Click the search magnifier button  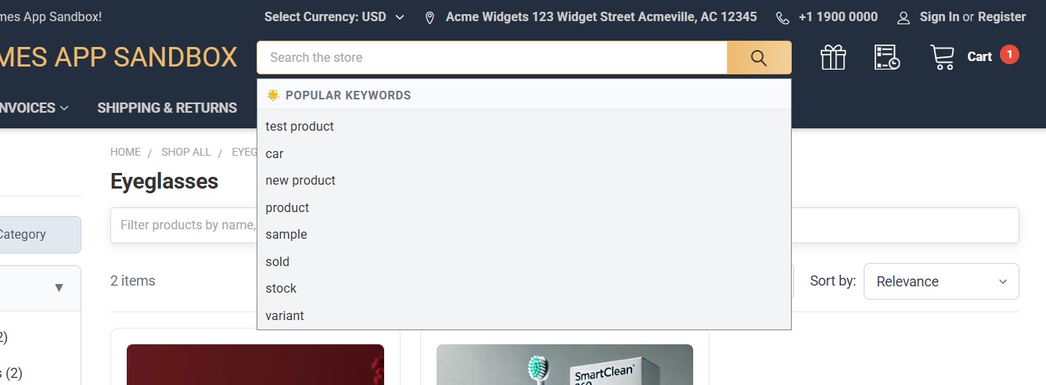point(758,57)
